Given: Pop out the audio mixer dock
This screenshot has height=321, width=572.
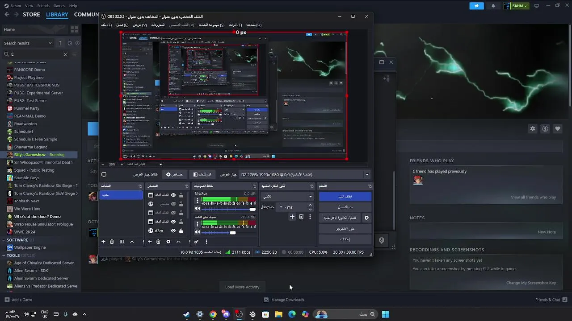Looking at the screenshot, I should [x=254, y=186].
